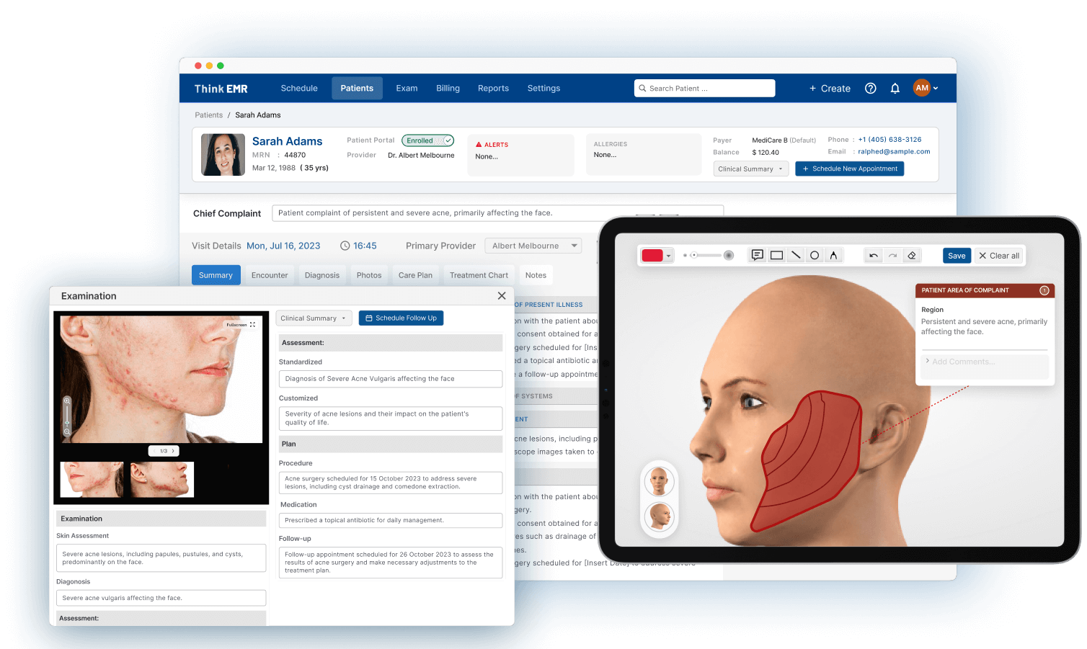Expand the annotation color picker dropdown

pos(667,254)
